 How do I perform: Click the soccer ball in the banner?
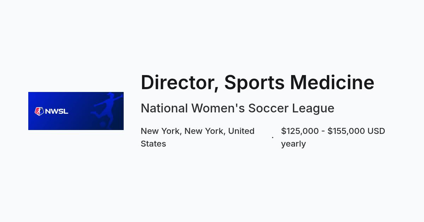[103, 124]
